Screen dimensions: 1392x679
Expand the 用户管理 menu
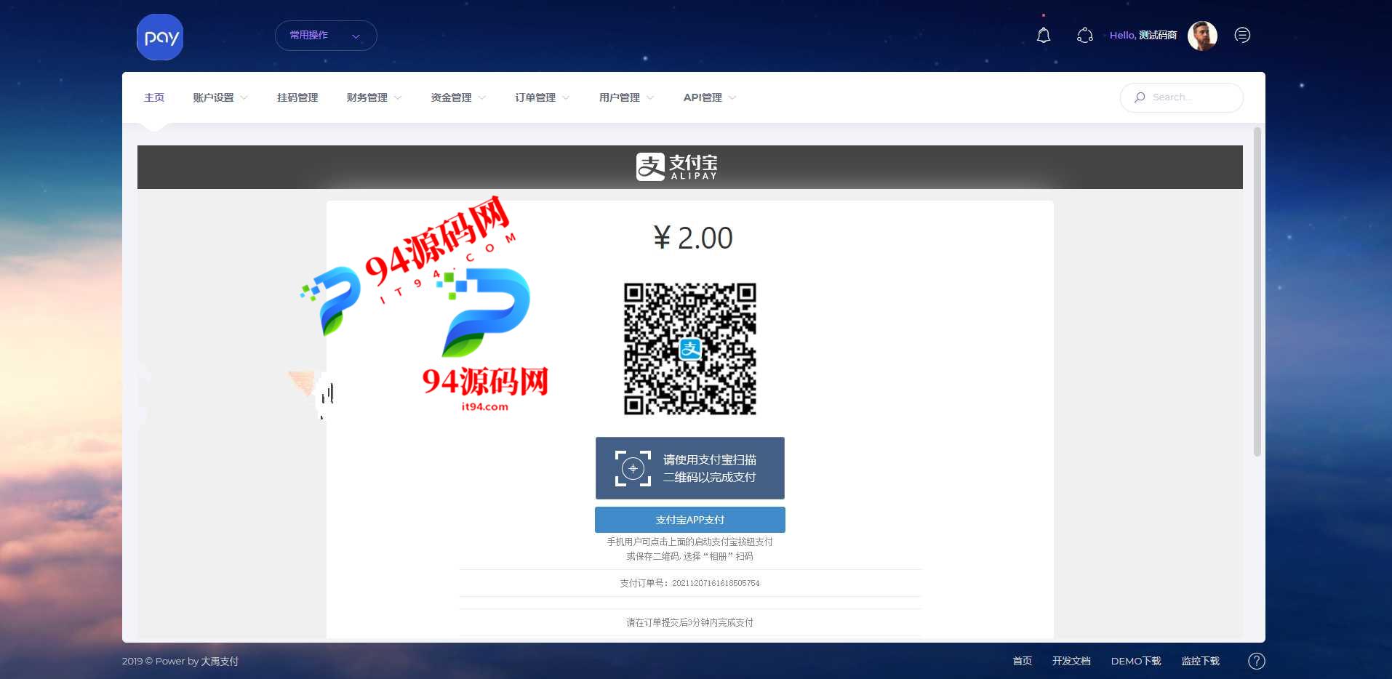pyautogui.click(x=626, y=97)
